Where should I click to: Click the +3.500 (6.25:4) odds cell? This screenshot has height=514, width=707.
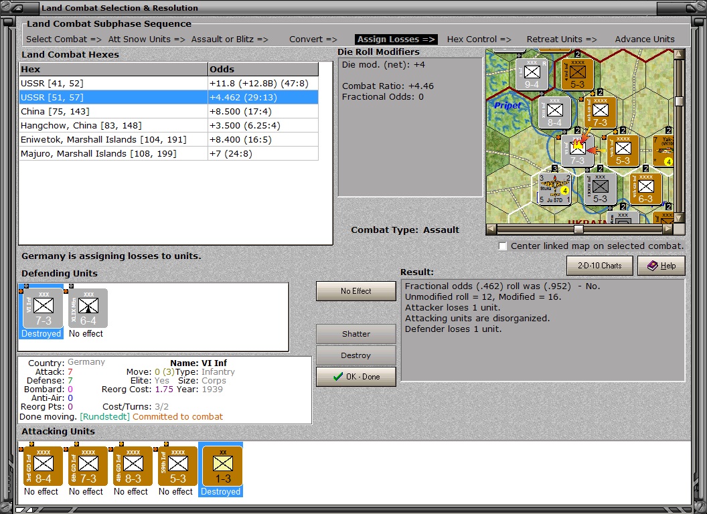(x=263, y=125)
